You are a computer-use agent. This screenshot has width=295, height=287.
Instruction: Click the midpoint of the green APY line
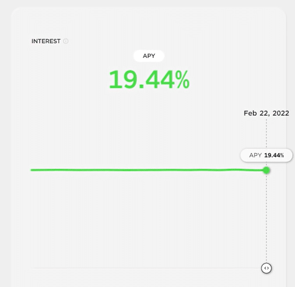[x=148, y=170]
